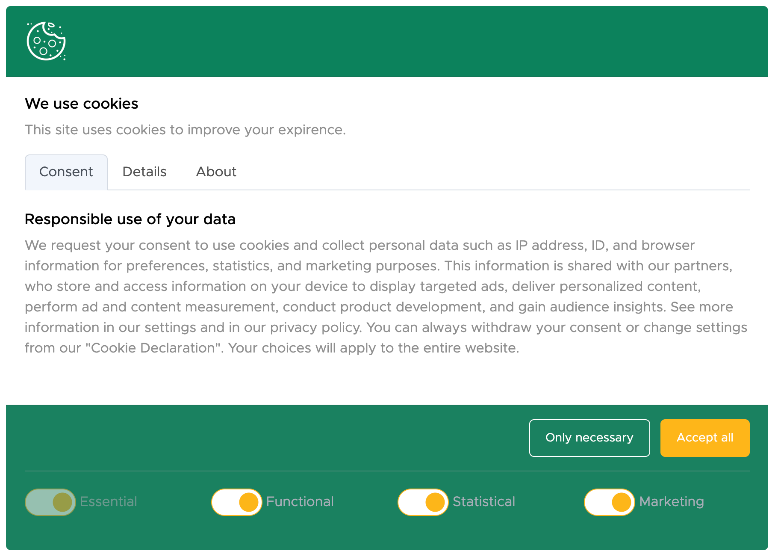The image size is (778, 557).
Task: Click the privacy policy words in paragraph
Action: coord(316,327)
